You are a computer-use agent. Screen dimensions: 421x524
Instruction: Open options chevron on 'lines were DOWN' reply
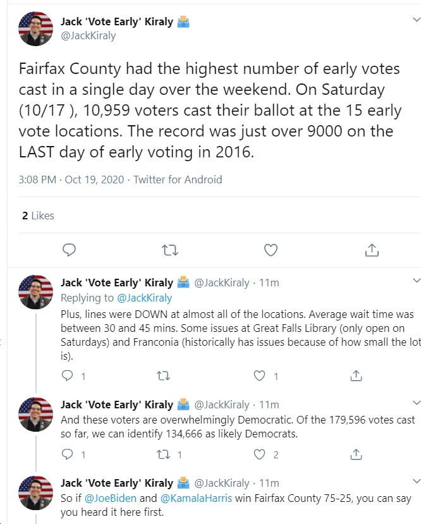point(417,281)
